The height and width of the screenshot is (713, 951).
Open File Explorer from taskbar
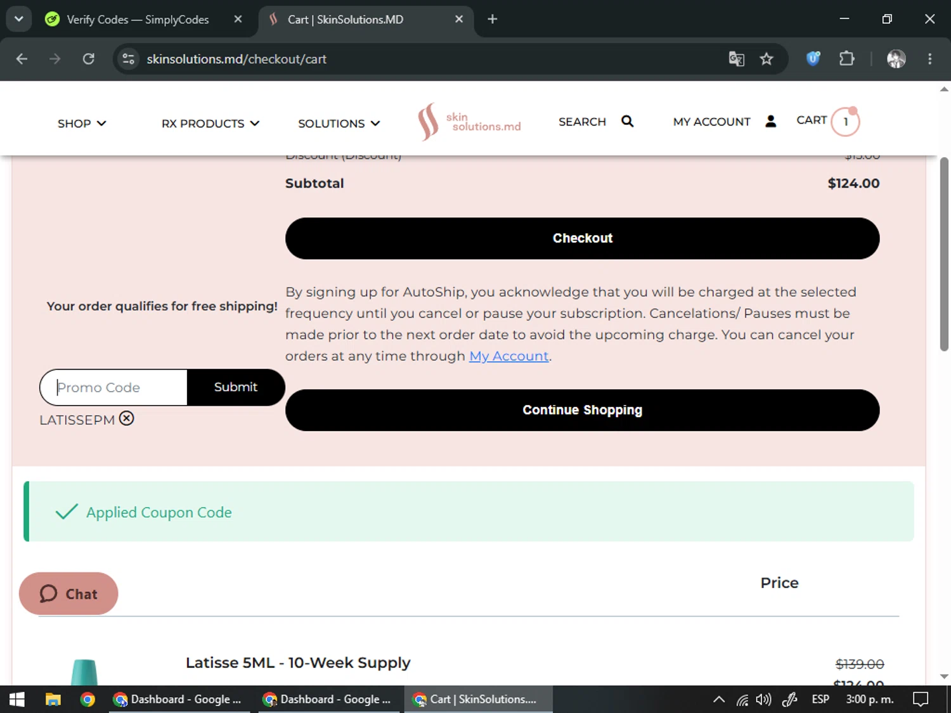(x=53, y=699)
